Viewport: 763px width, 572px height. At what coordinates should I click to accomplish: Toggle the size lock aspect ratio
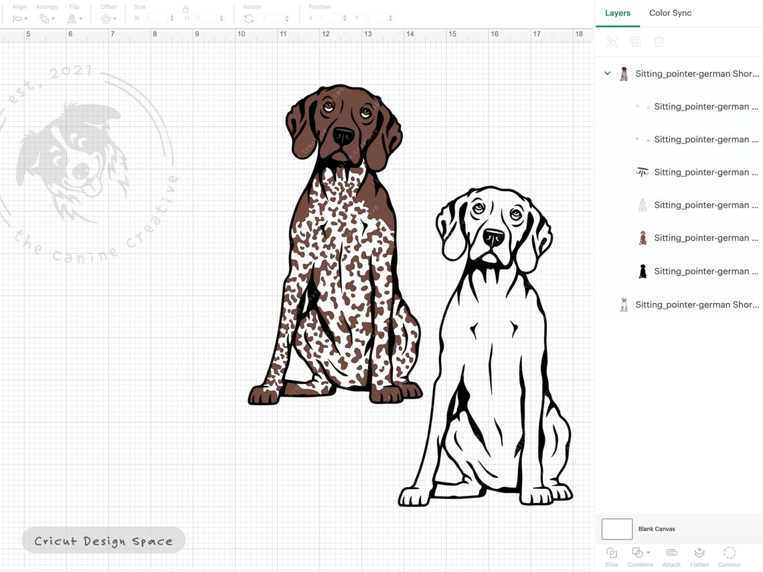[x=185, y=10]
